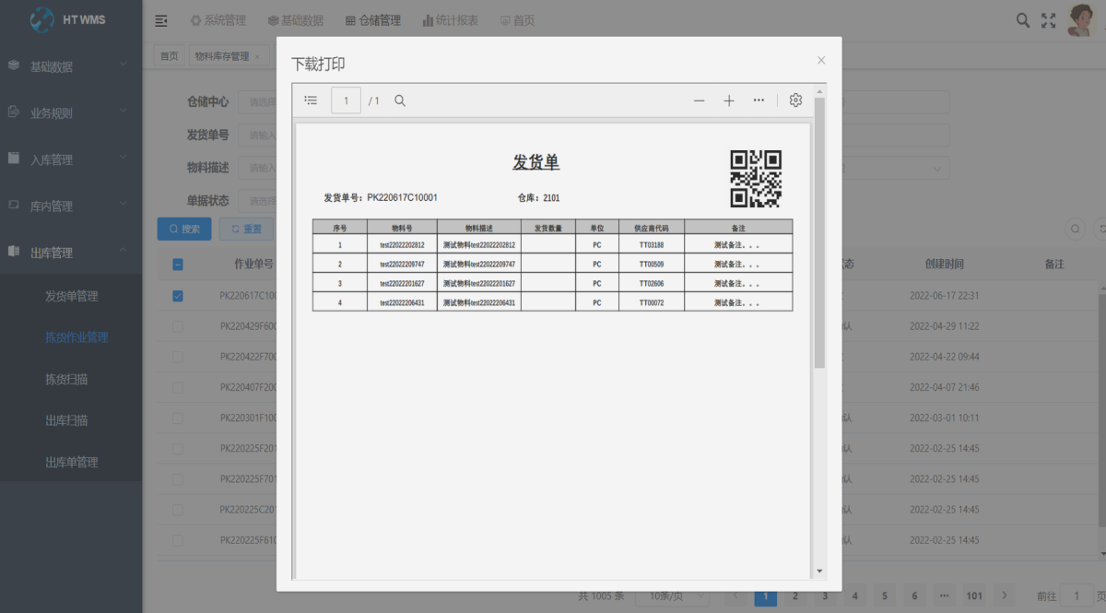Zoom in with the plus icon
Screen dimensions: 1106x613
click(729, 100)
